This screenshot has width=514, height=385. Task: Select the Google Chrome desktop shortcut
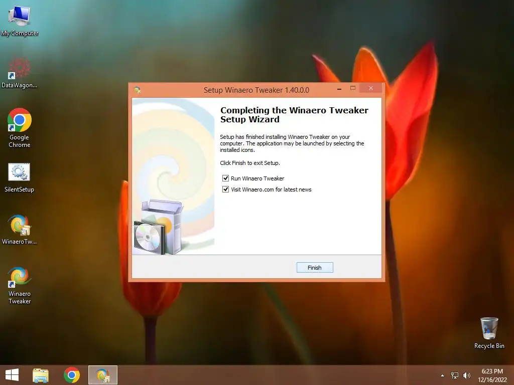click(20, 128)
